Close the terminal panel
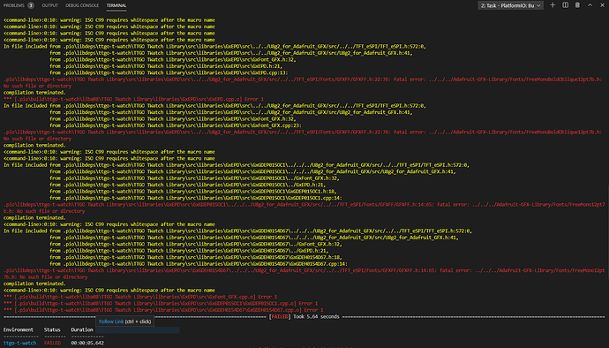 click(602, 5)
